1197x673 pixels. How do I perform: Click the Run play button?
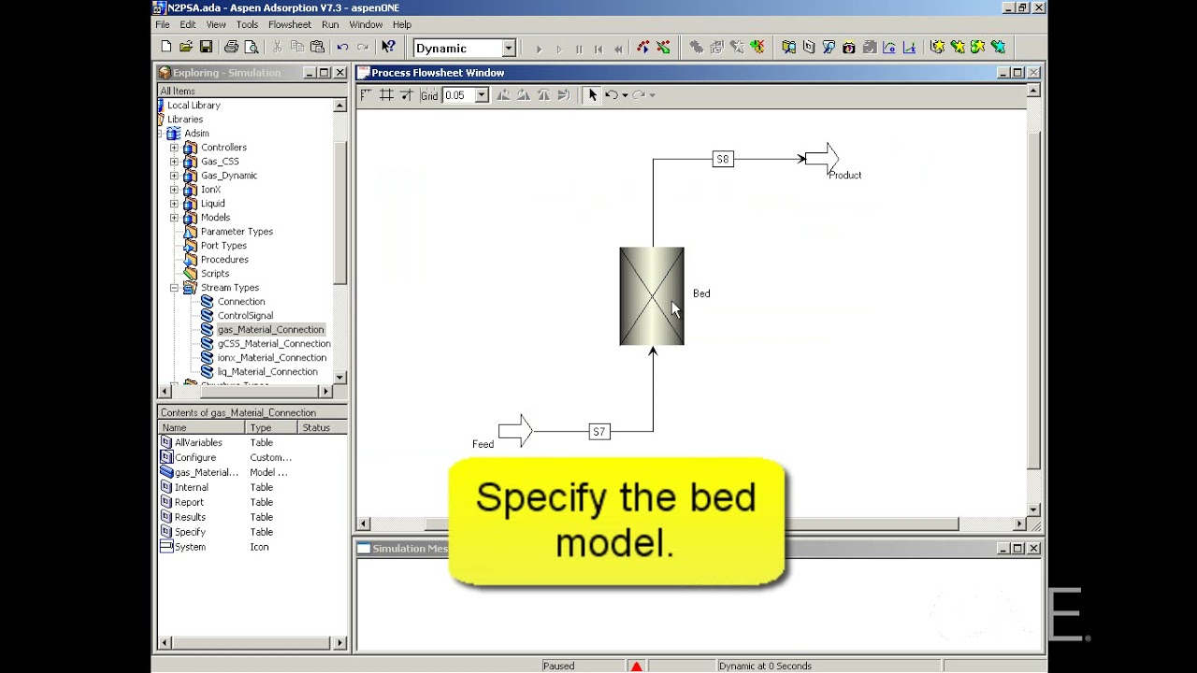[539, 49]
